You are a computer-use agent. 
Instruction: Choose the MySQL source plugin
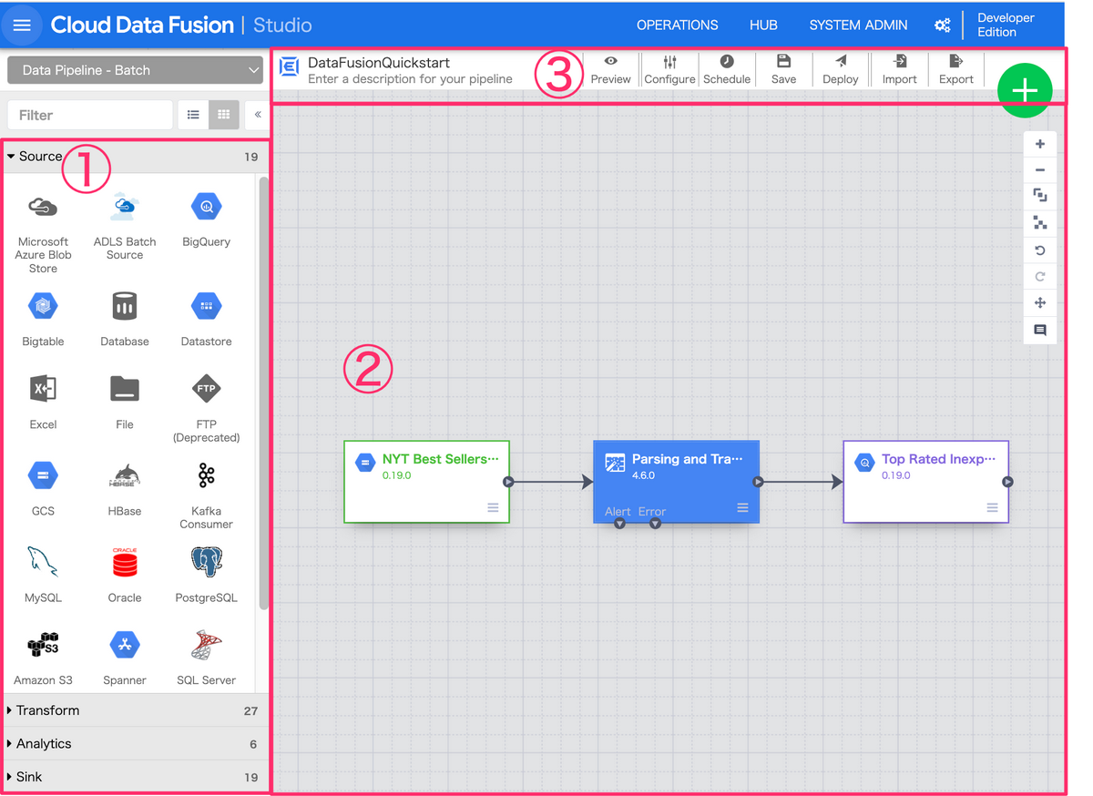click(43, 575)
